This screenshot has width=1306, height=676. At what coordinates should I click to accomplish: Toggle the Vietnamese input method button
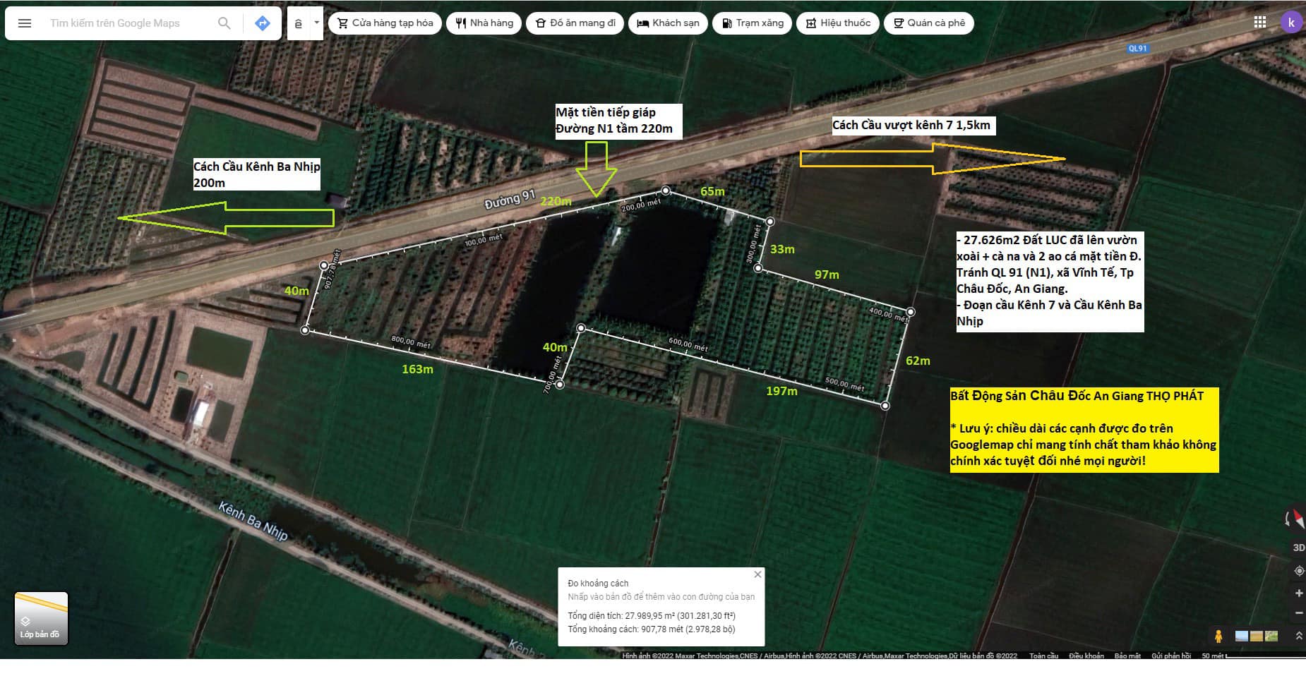click(298, 23)
